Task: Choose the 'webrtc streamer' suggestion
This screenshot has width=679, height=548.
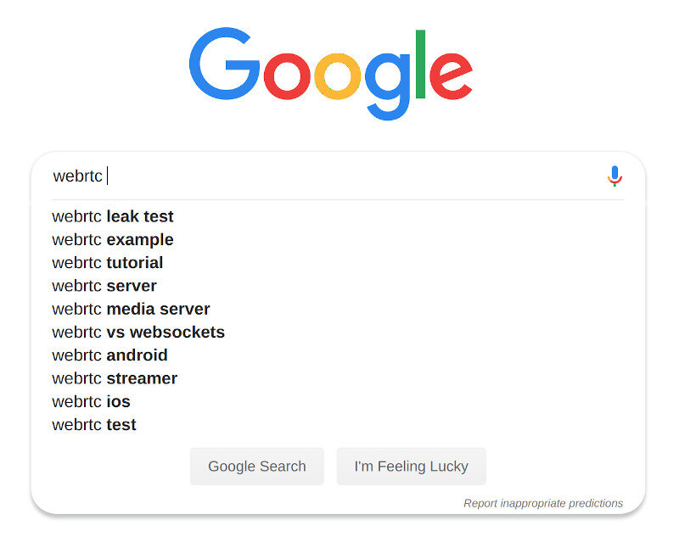Action: pyautogui.click(x=115, y=378)
